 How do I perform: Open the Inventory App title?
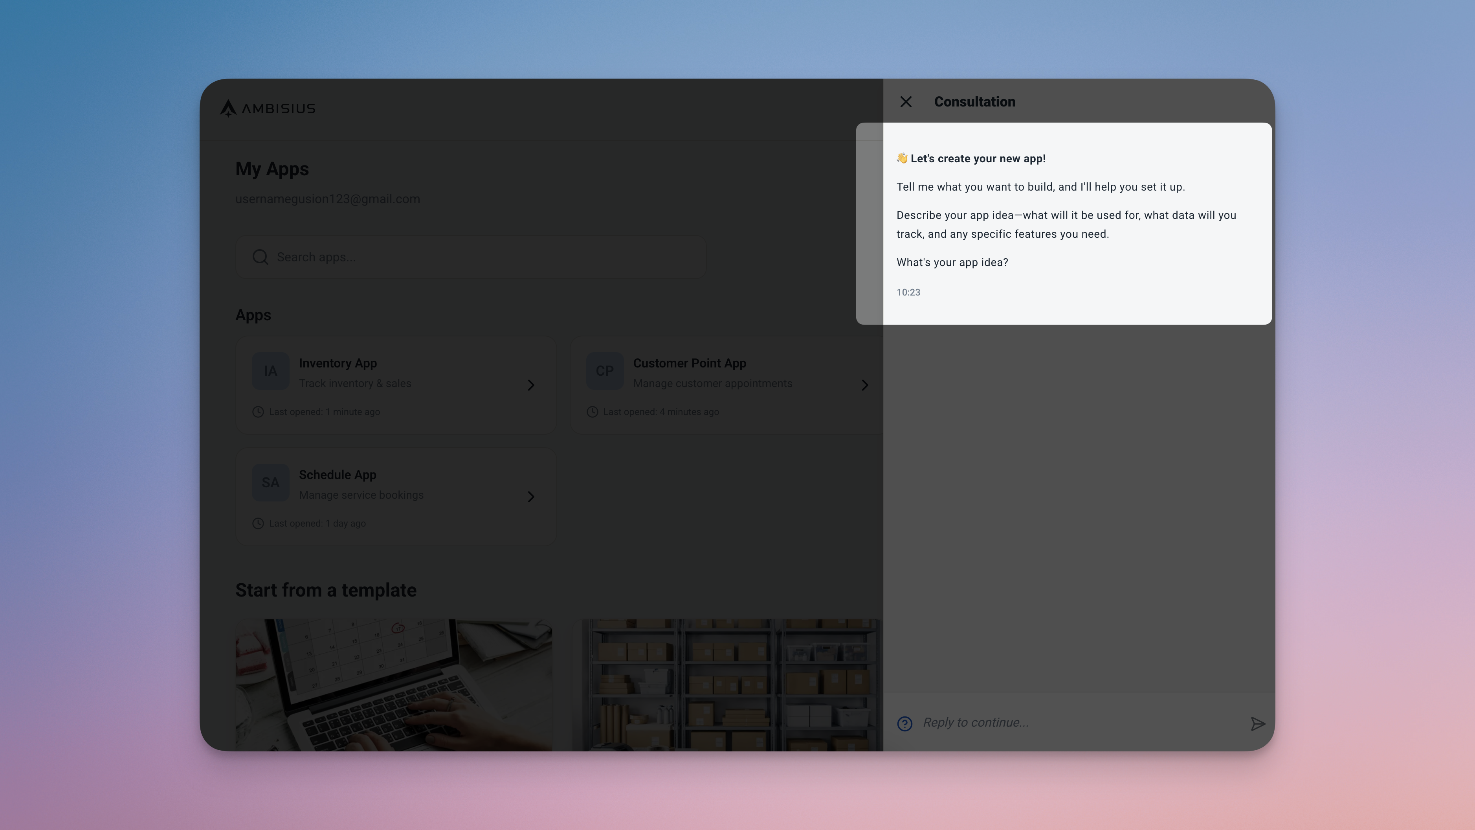point(338,363)
